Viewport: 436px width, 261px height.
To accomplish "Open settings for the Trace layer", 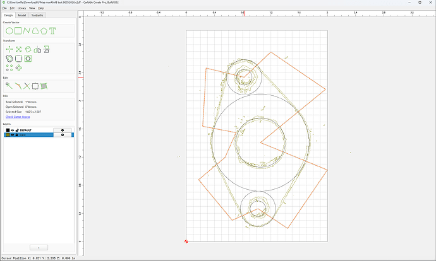I will click(x=63, y=135).
